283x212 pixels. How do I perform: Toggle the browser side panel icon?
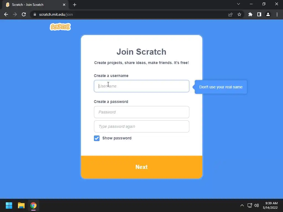(259, 14)
